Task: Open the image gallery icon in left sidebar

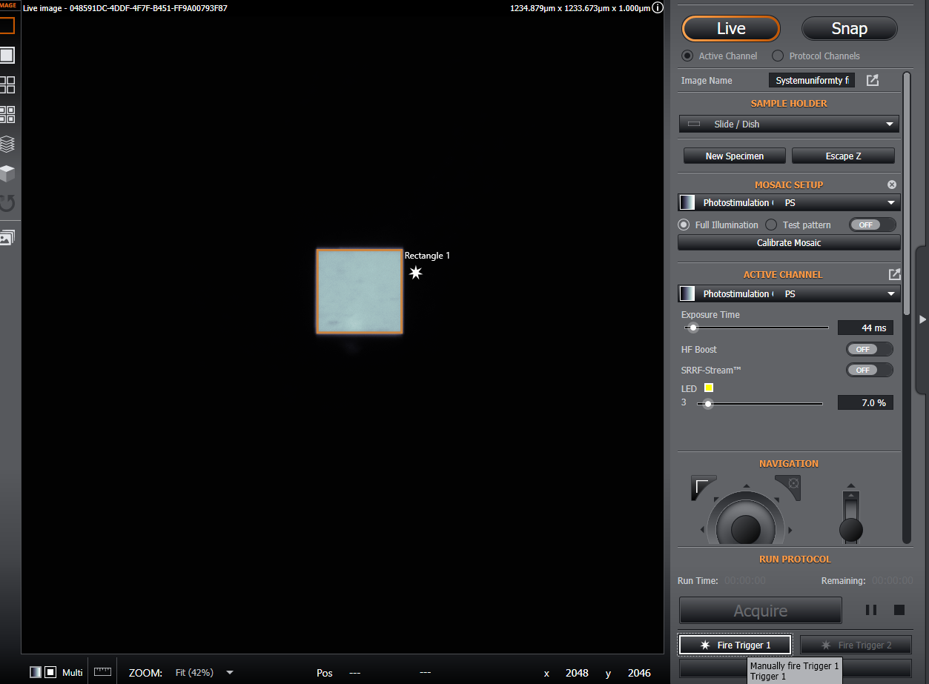Action: click(7, 237)
